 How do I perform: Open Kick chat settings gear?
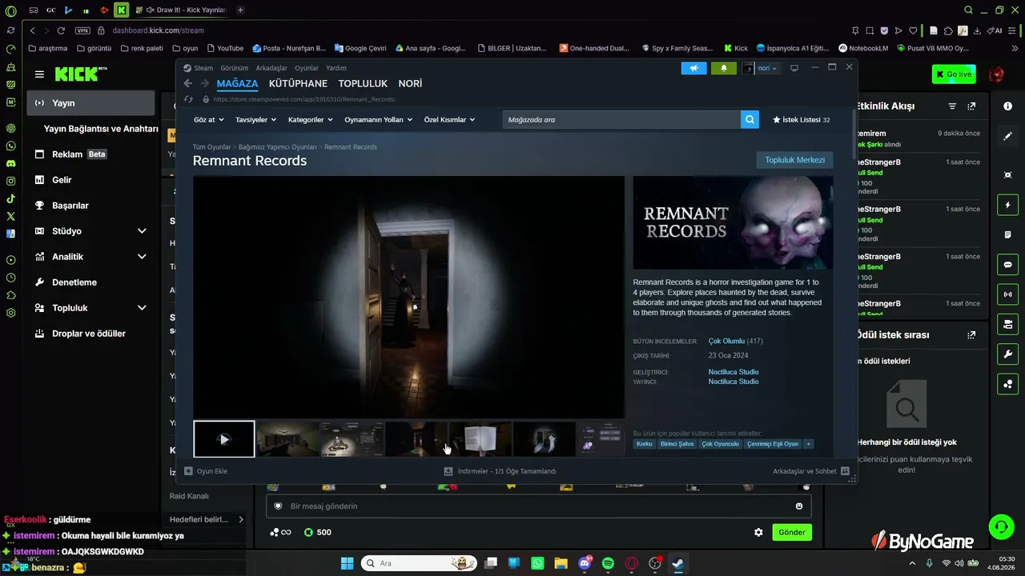point(758,533)
